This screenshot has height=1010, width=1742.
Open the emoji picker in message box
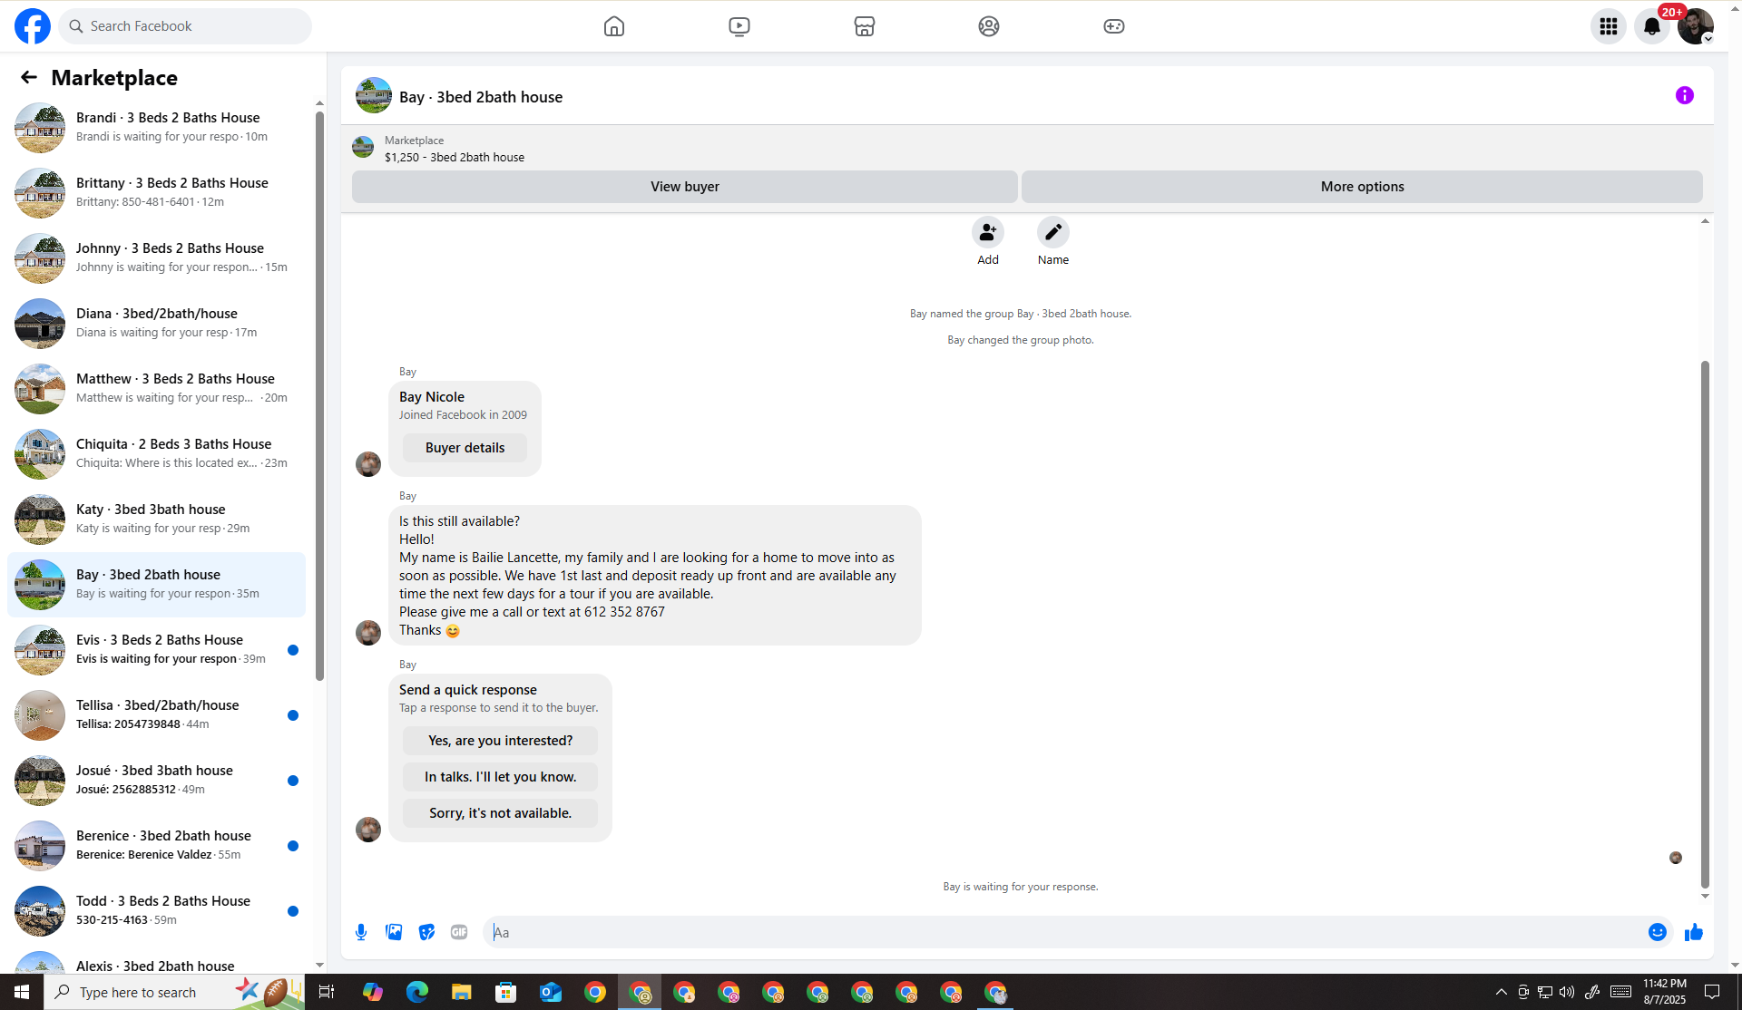tap(1657, 932)
